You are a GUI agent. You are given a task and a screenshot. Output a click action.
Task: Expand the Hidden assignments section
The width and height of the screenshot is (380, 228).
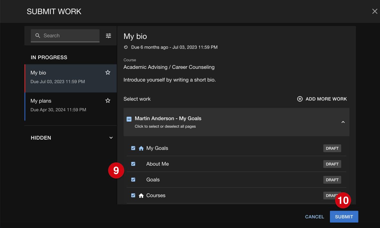(111, 138)
